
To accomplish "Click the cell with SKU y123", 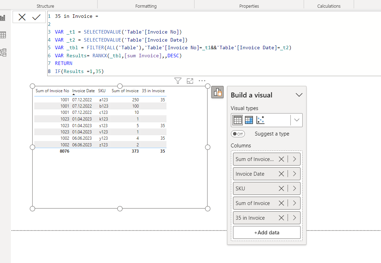I will pyautogui.click(x=104, y=138).
